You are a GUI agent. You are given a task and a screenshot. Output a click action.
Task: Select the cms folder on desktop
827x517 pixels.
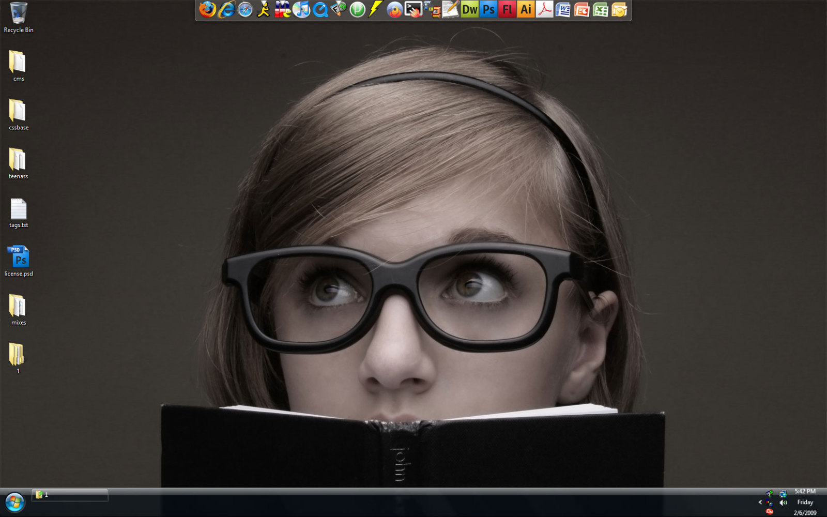pos(19,66)
